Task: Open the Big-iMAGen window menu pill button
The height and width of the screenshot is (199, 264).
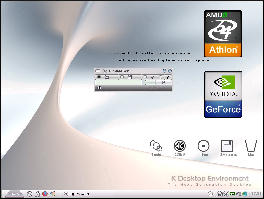Action: point(98,71)
